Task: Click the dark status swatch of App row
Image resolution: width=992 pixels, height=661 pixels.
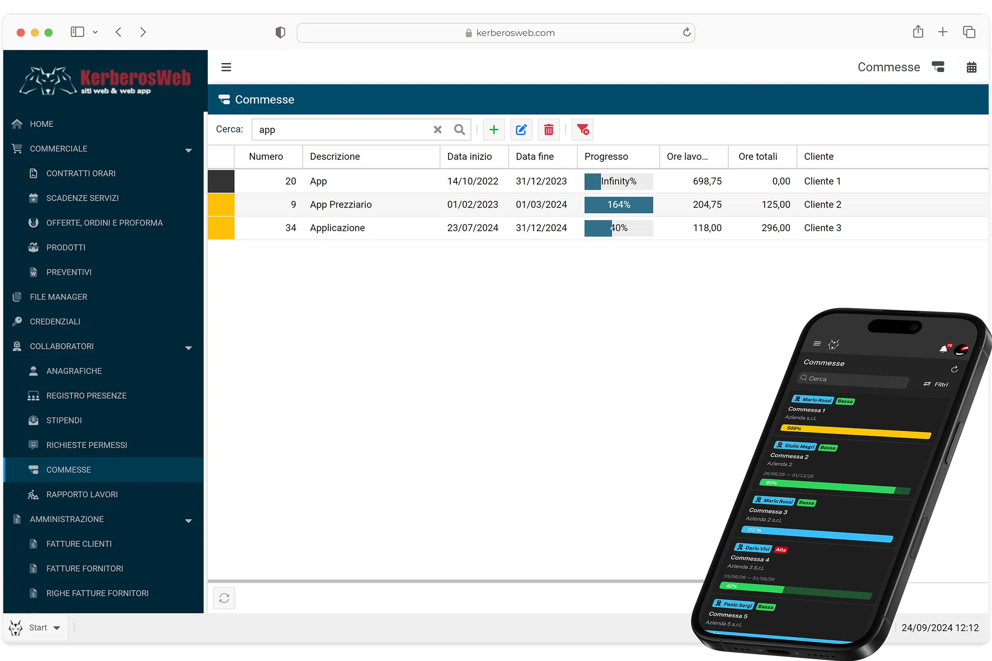Action: tap(221, 181)
